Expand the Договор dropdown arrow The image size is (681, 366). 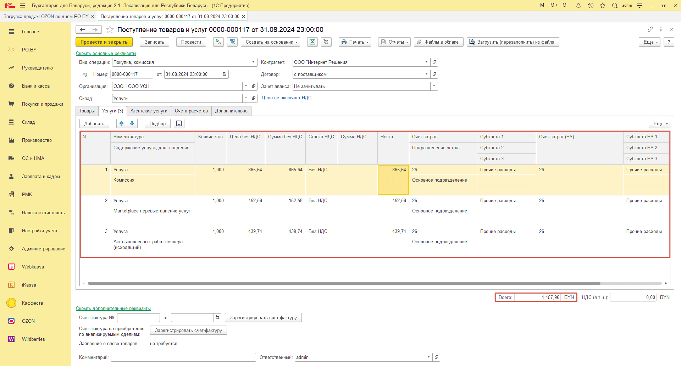(427, 74)
